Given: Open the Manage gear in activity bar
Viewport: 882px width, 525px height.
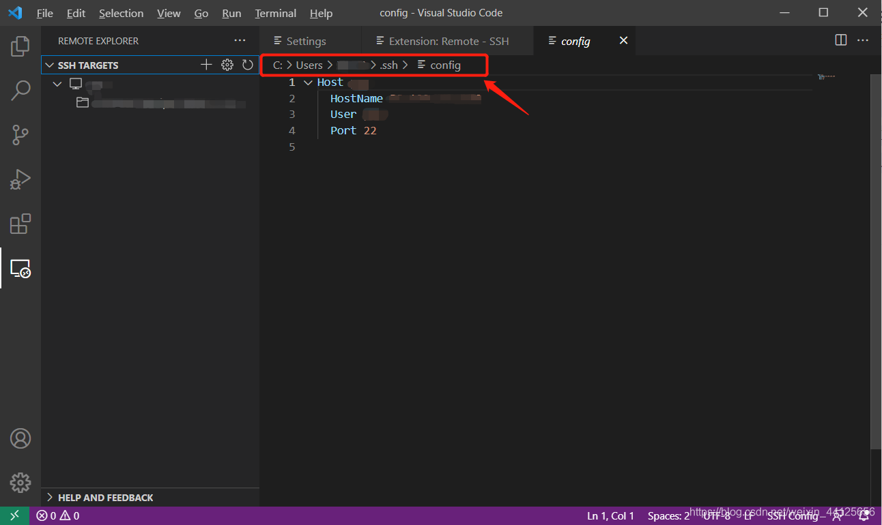Looking at the screenshot, I should (x=20, y=483).
